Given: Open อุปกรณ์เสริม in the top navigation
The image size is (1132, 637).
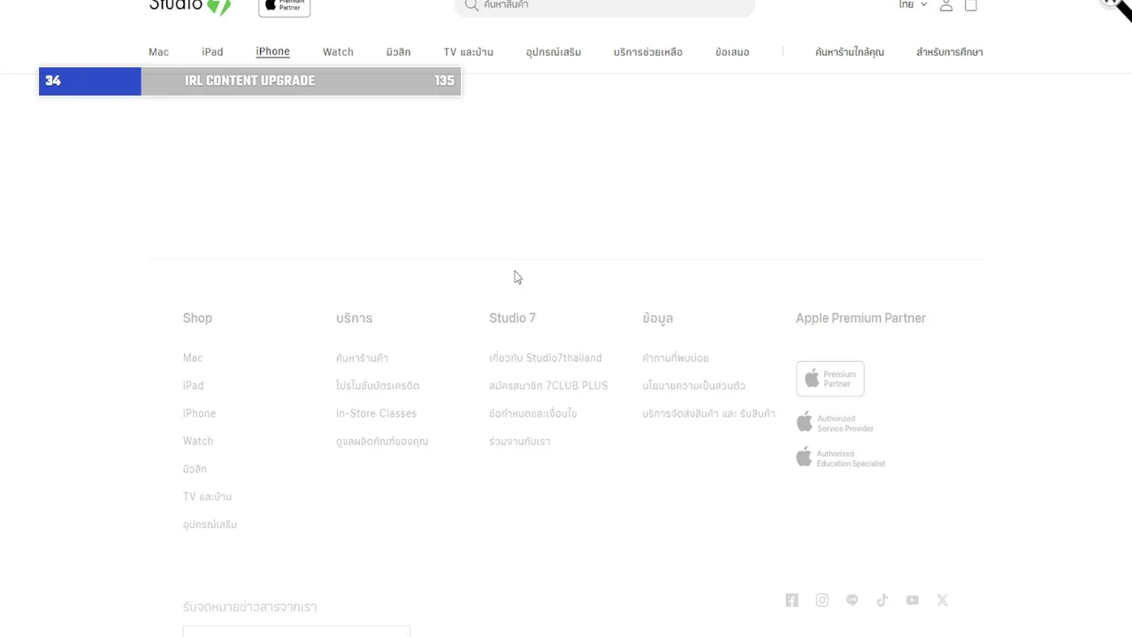Looking at the screenshot, I should (x=554, y=52).
